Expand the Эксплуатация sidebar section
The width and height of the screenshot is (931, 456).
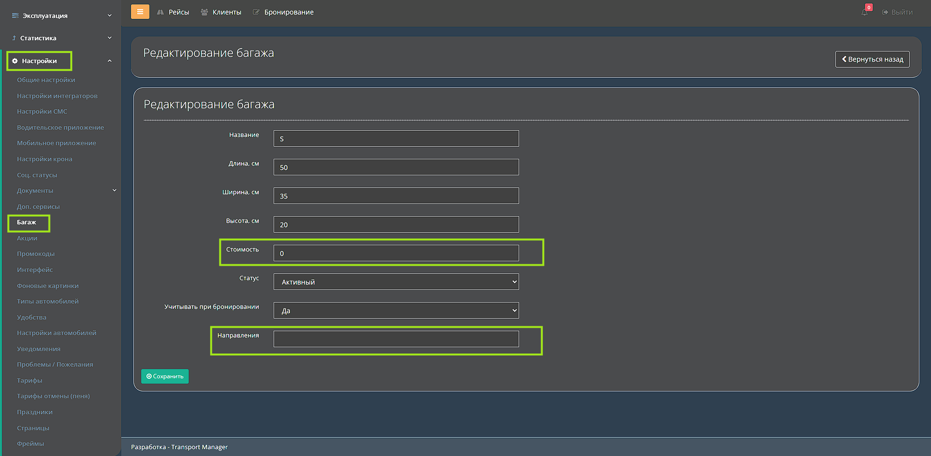click(61, 16)
